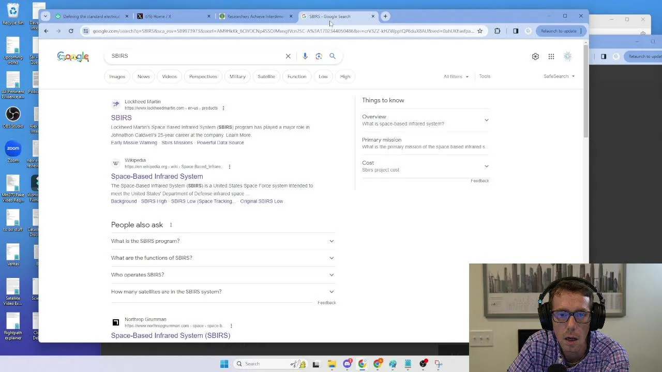
Task: Open Lockheed Martin SBIRS result link
Action: [x=121, y=118]
